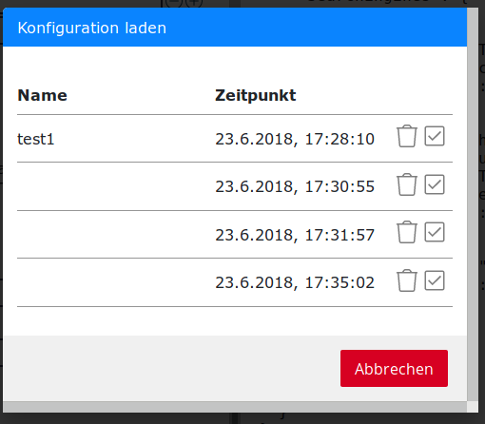485x424 pixels.
Task: Load the configuration from 17:30:55
Action: [435, 184]
